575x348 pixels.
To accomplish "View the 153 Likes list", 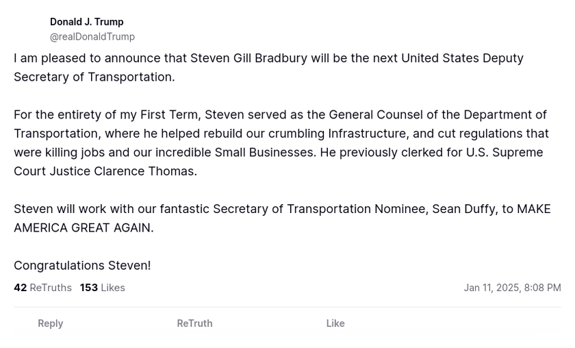I will click(x=102, y=288).
